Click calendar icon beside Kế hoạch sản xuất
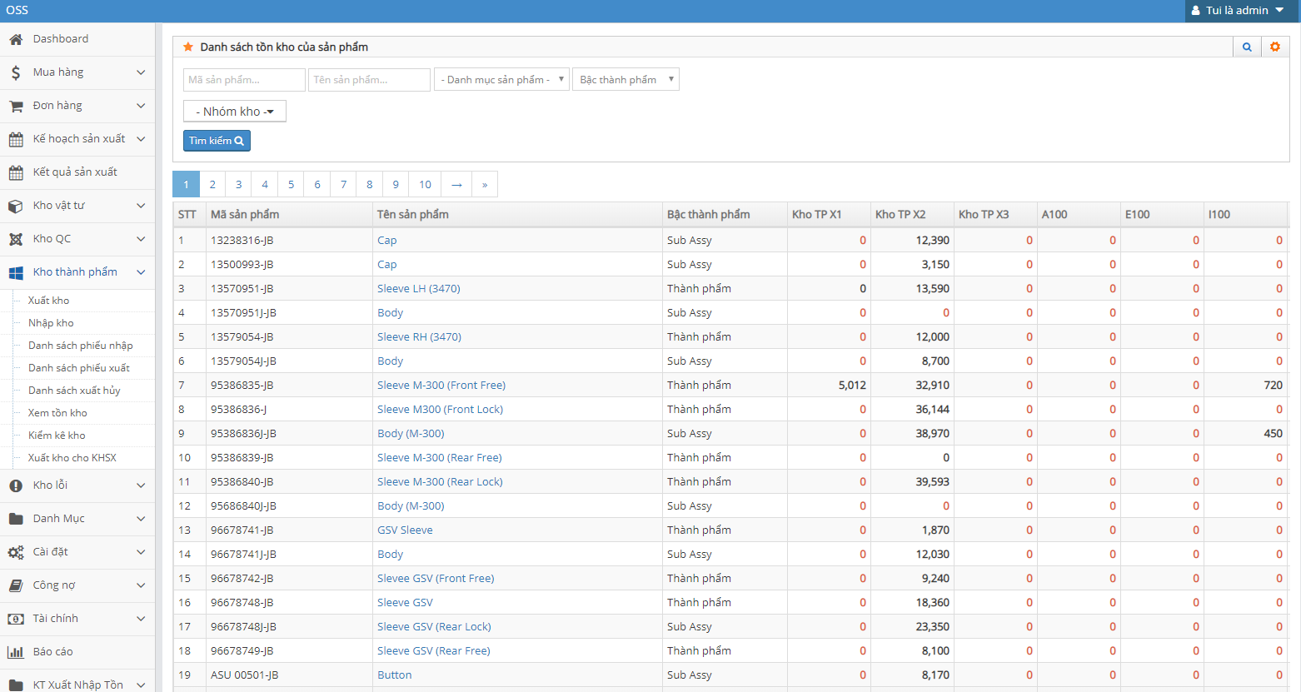The height and width of the screenshot is (692, 1301). point(16,139)
